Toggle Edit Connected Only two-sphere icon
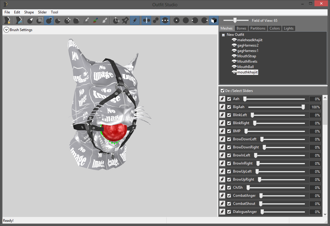Viewport: 330px width, 226px height. pyautogui.click(x=156, y=20)
